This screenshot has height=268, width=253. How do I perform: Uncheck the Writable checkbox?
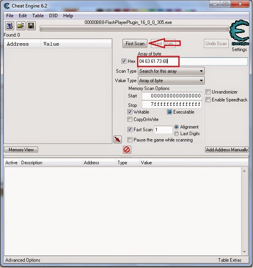pos(130,112)
